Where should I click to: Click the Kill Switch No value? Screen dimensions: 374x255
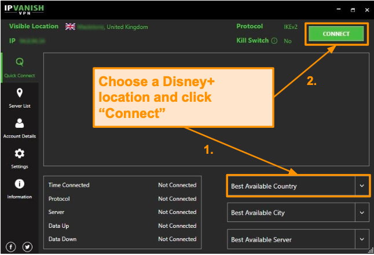(288, 41)
